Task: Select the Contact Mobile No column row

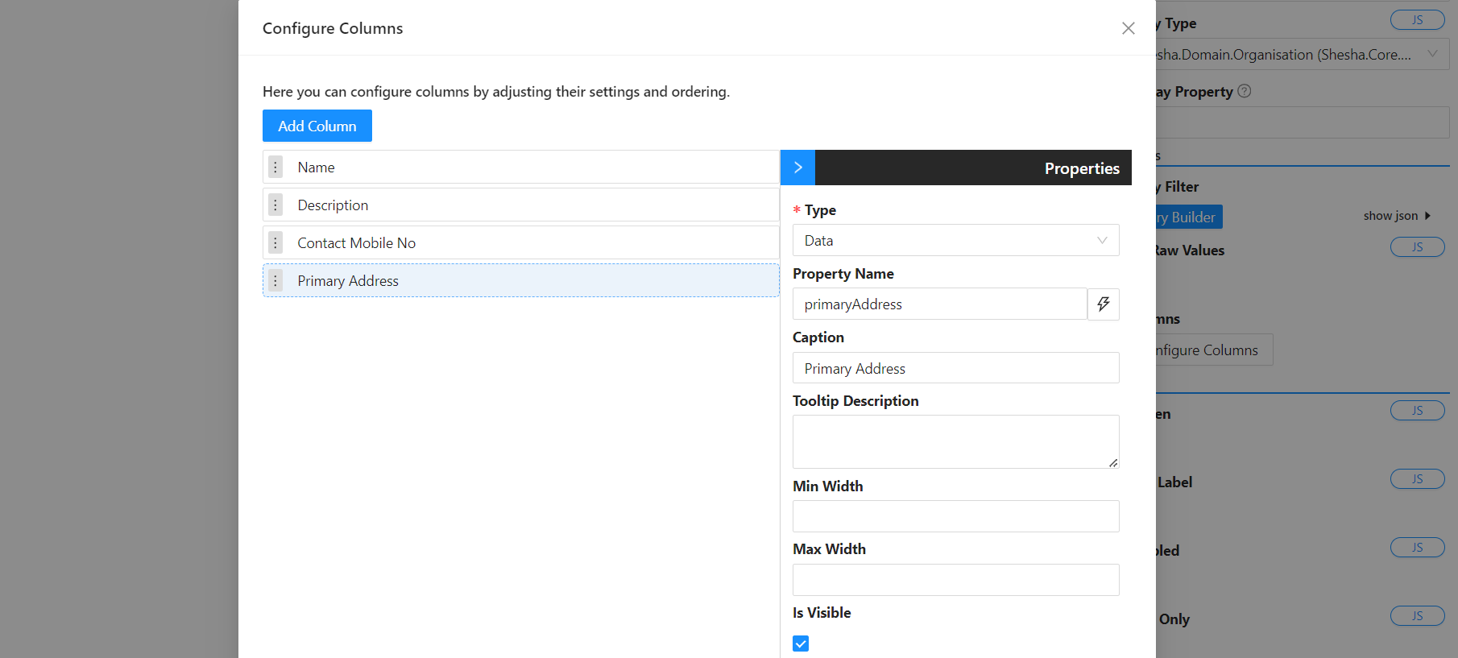Action: coord(521,242)
